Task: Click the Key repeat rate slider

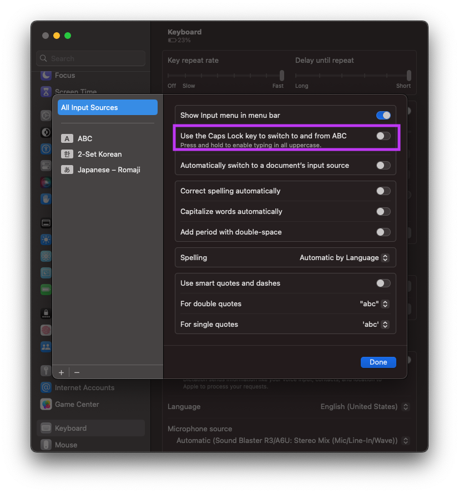Action: (x=226, y=76)
